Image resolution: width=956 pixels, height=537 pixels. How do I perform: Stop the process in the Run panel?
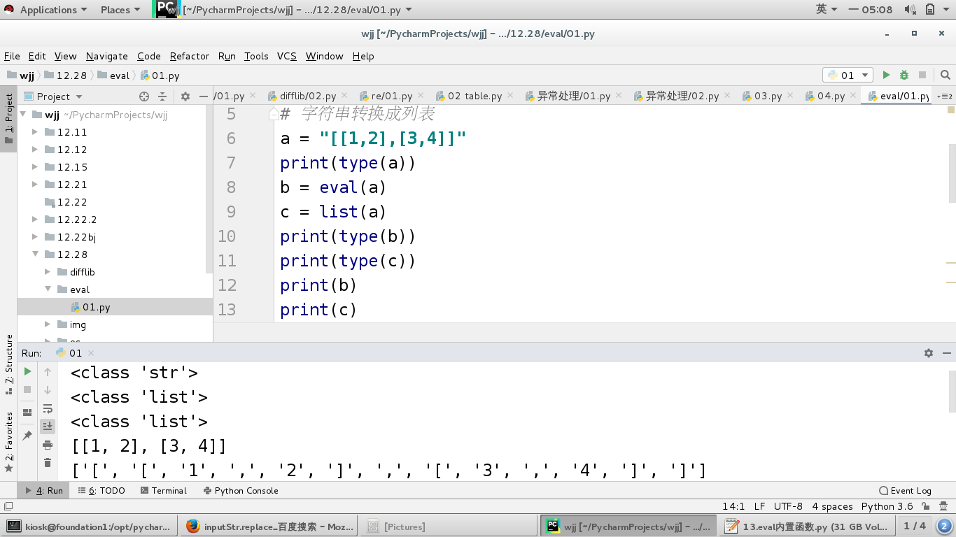coord(27,389)
